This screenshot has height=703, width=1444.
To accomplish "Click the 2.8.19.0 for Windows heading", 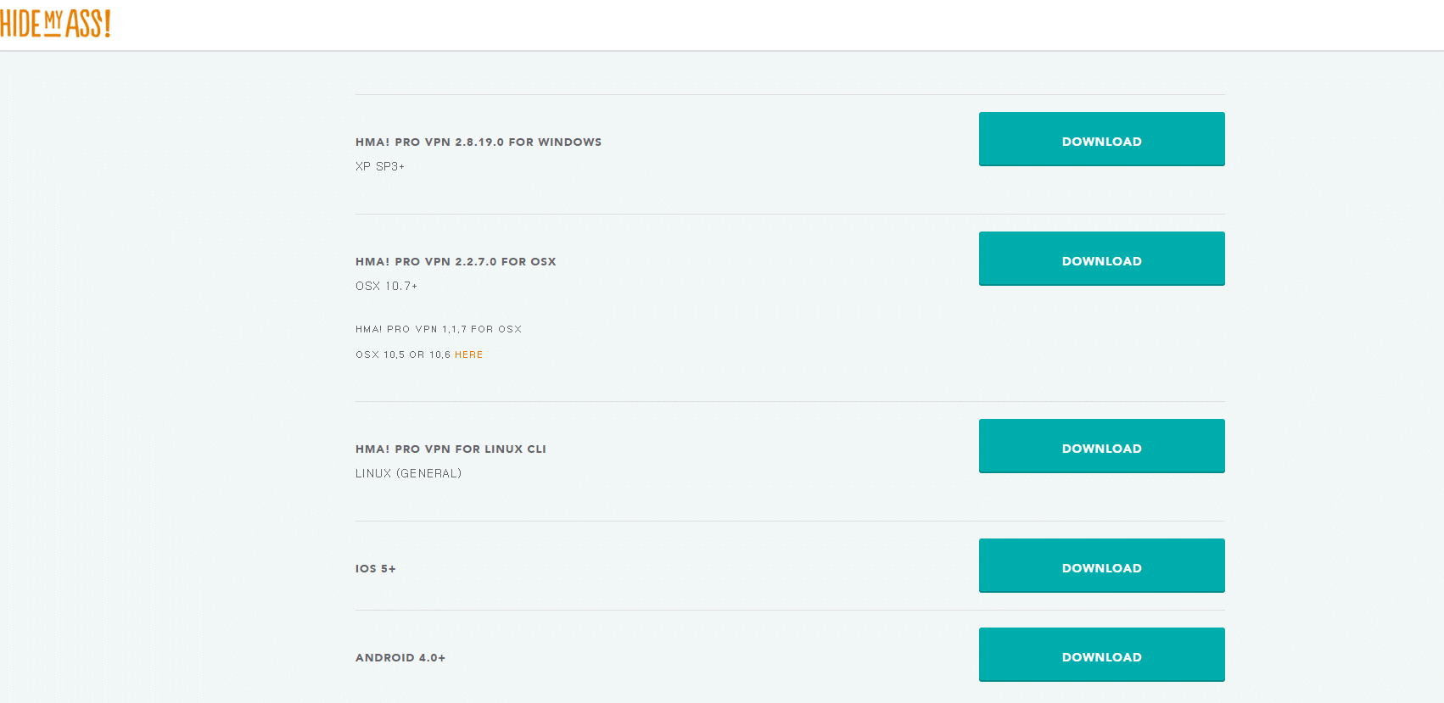I will 478,142.
